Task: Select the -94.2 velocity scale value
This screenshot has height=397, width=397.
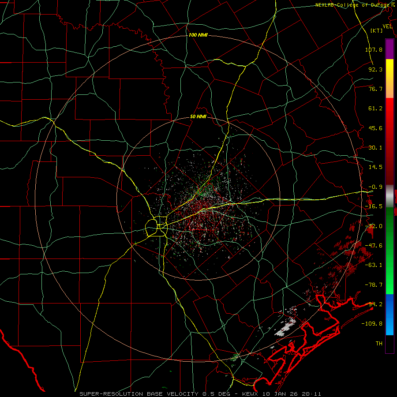Action: (374, 304)
